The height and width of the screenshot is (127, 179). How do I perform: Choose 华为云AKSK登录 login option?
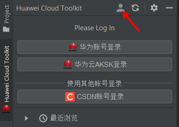coord(95,65)
